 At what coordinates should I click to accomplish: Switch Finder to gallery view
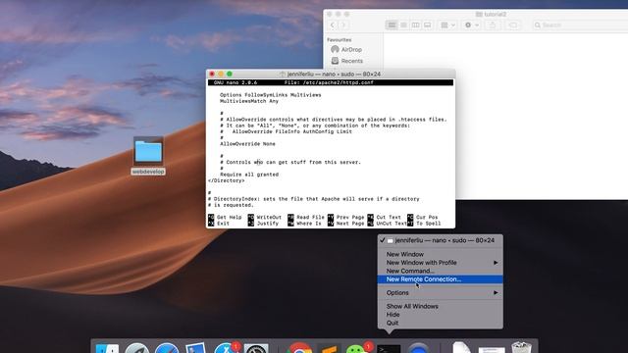[428, 25]
